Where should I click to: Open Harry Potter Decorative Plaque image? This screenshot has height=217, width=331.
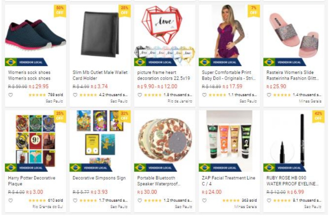tap(35, 141)
